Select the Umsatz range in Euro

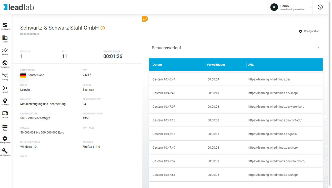[x=42, y=132]
